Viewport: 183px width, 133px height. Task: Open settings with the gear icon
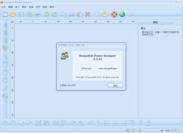tap(105, 14)
